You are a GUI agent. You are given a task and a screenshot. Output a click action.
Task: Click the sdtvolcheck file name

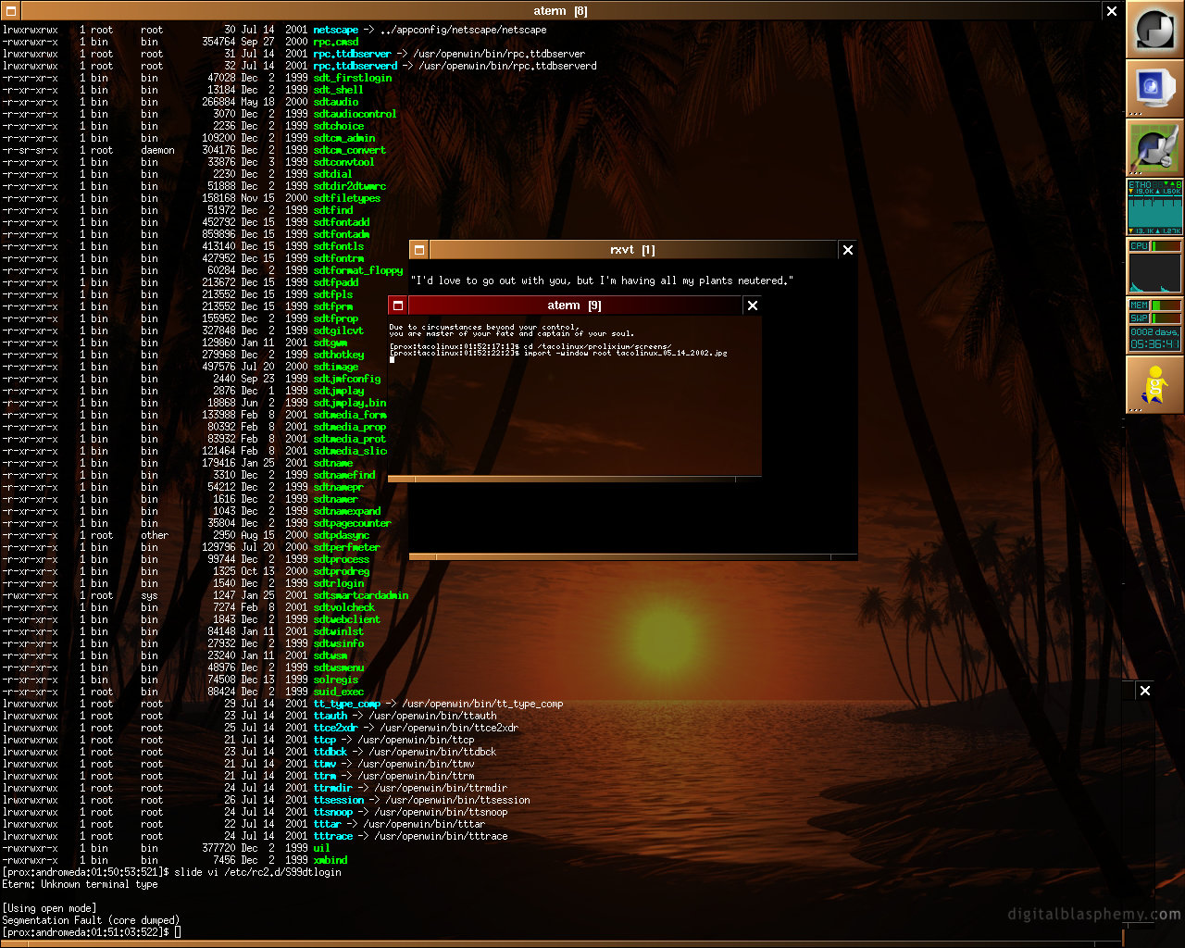(x=344, y=607)
